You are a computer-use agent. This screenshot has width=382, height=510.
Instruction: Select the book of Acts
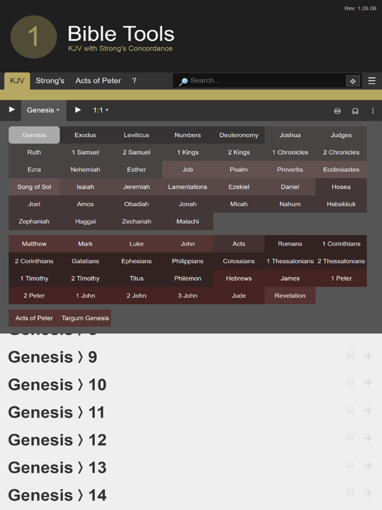tap(239, 244)
